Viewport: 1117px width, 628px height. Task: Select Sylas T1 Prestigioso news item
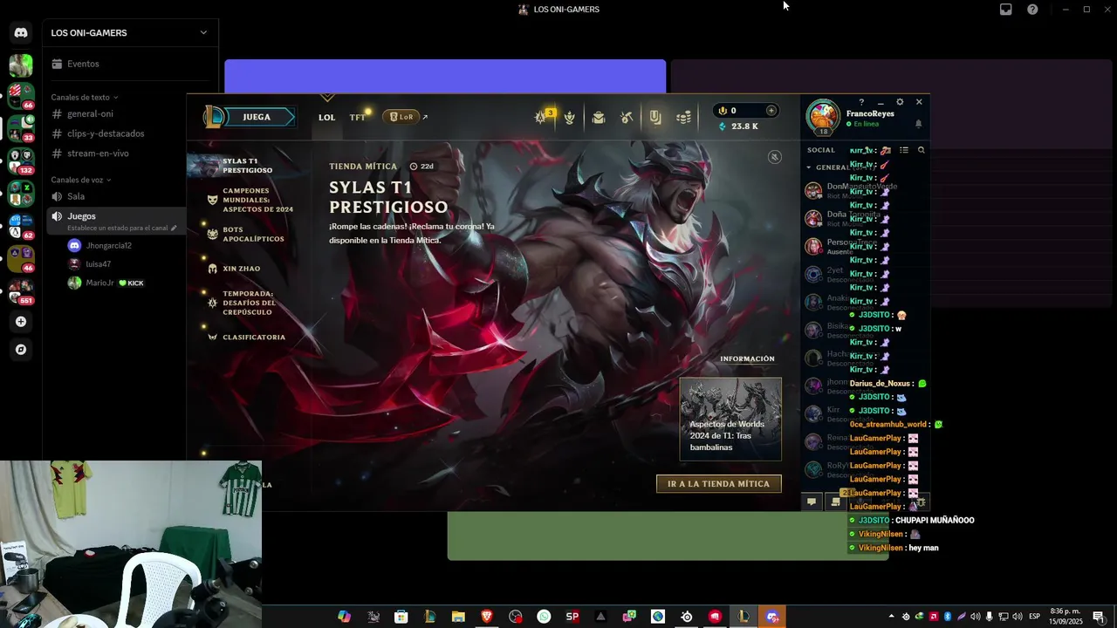(x=249, y=166)
